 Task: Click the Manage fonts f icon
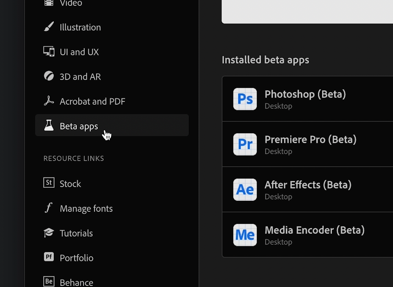click(48, 208)
